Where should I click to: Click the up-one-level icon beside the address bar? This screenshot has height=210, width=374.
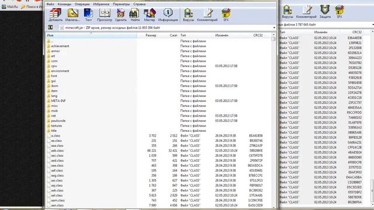tap(50, 27)
